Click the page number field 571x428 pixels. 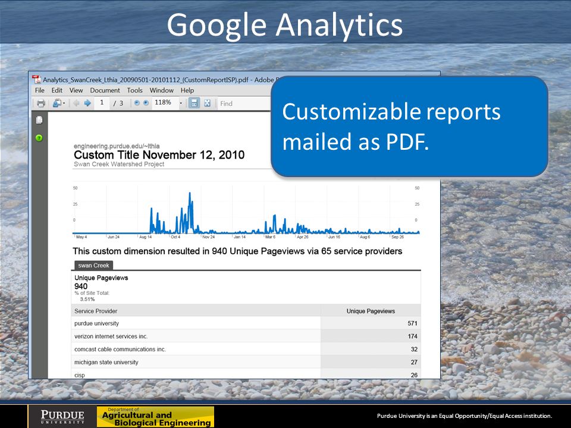[x=102, y=103]
